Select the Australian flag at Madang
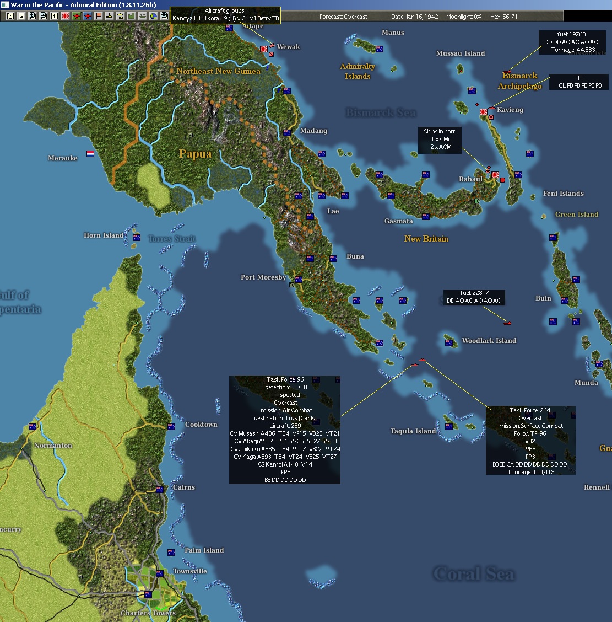 point(287,132)
